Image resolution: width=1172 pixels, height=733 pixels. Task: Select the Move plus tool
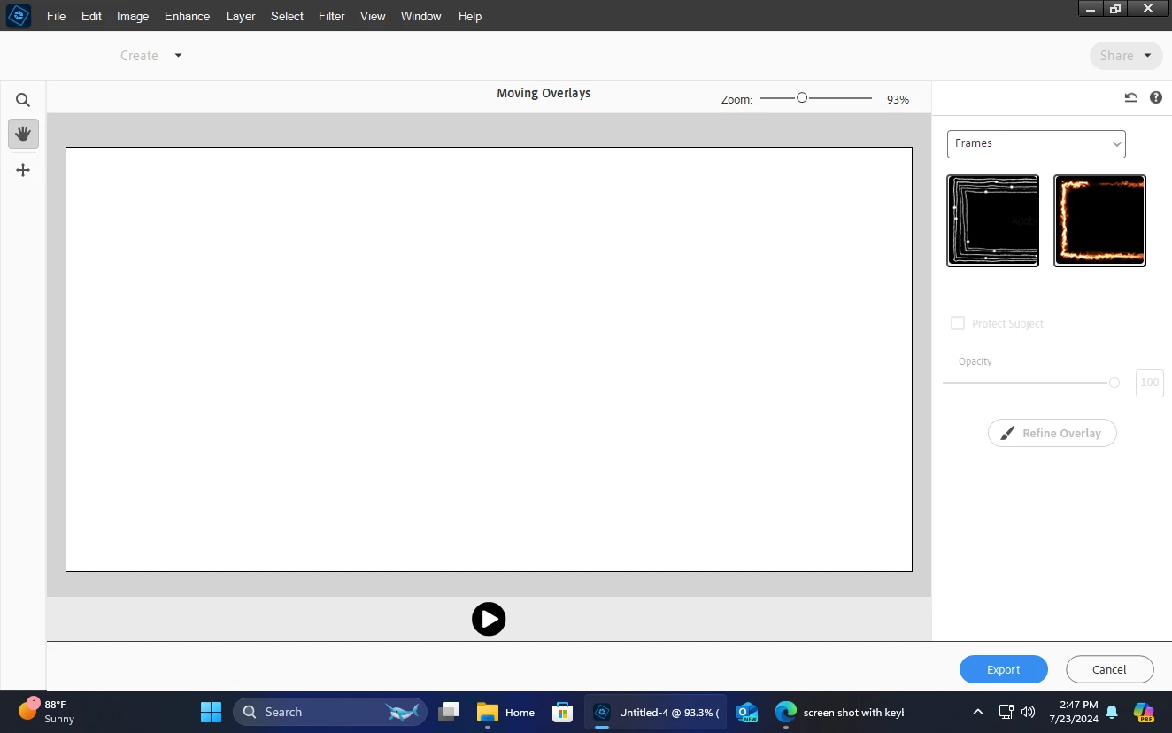(x=23, y=170)
